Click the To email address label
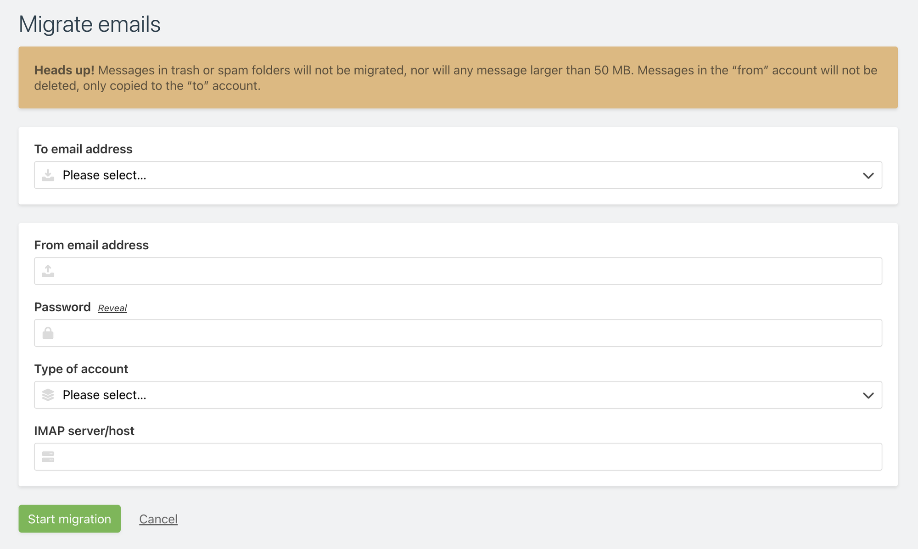 tap(83, 149)
